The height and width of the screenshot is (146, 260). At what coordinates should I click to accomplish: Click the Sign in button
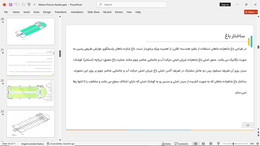pyautogui.click(x=225, y=5)
